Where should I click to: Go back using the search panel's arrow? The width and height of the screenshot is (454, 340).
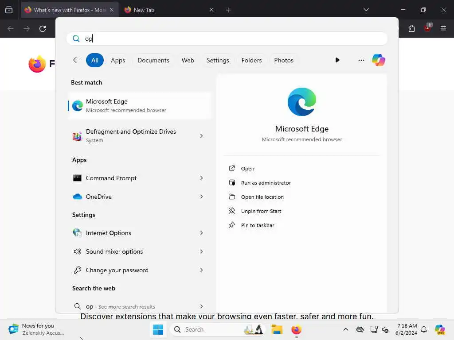click(x=76, y=60)
